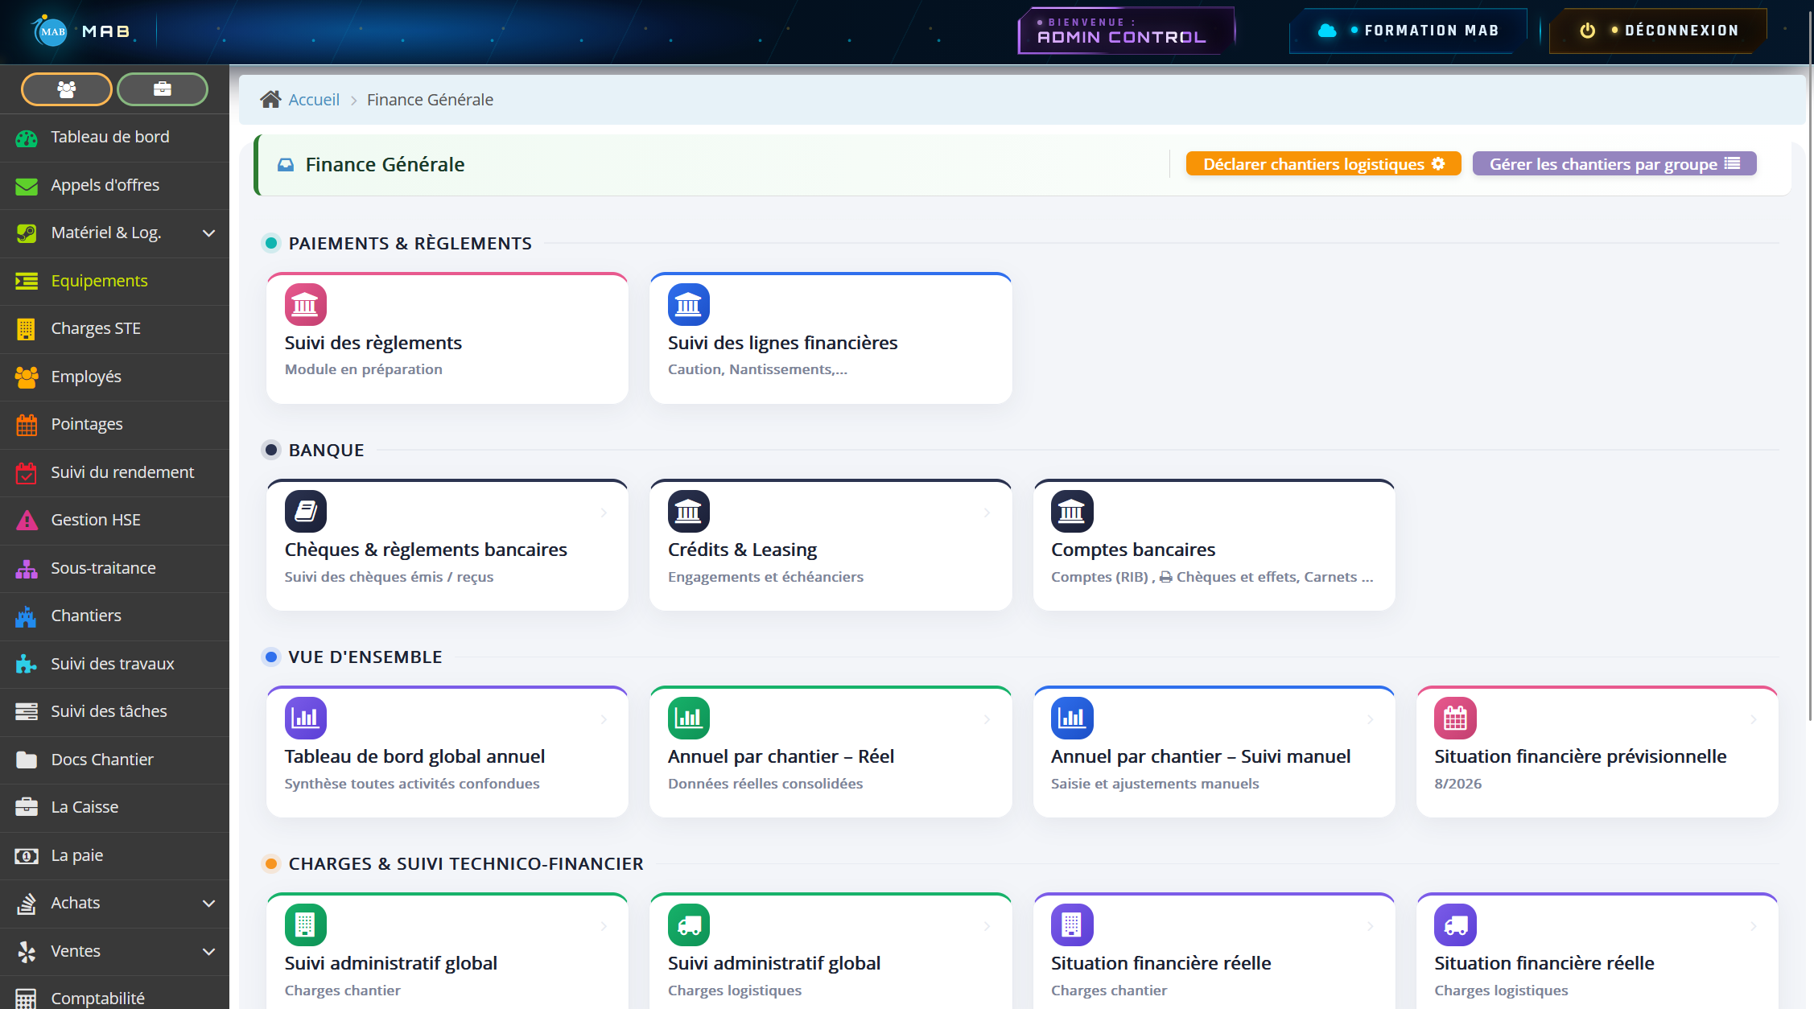Open the Suivi administratif global Charges chantier card
The image size is (1814, 1009).
tap(447, 951)
